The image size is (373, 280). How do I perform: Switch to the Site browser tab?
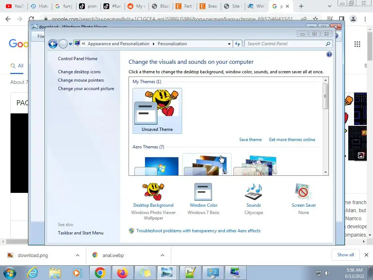coord(232,6)
